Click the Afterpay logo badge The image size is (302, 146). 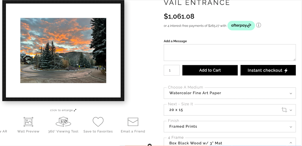241,26
